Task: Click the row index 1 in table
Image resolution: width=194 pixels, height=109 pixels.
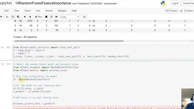Action: coord(15,25)
